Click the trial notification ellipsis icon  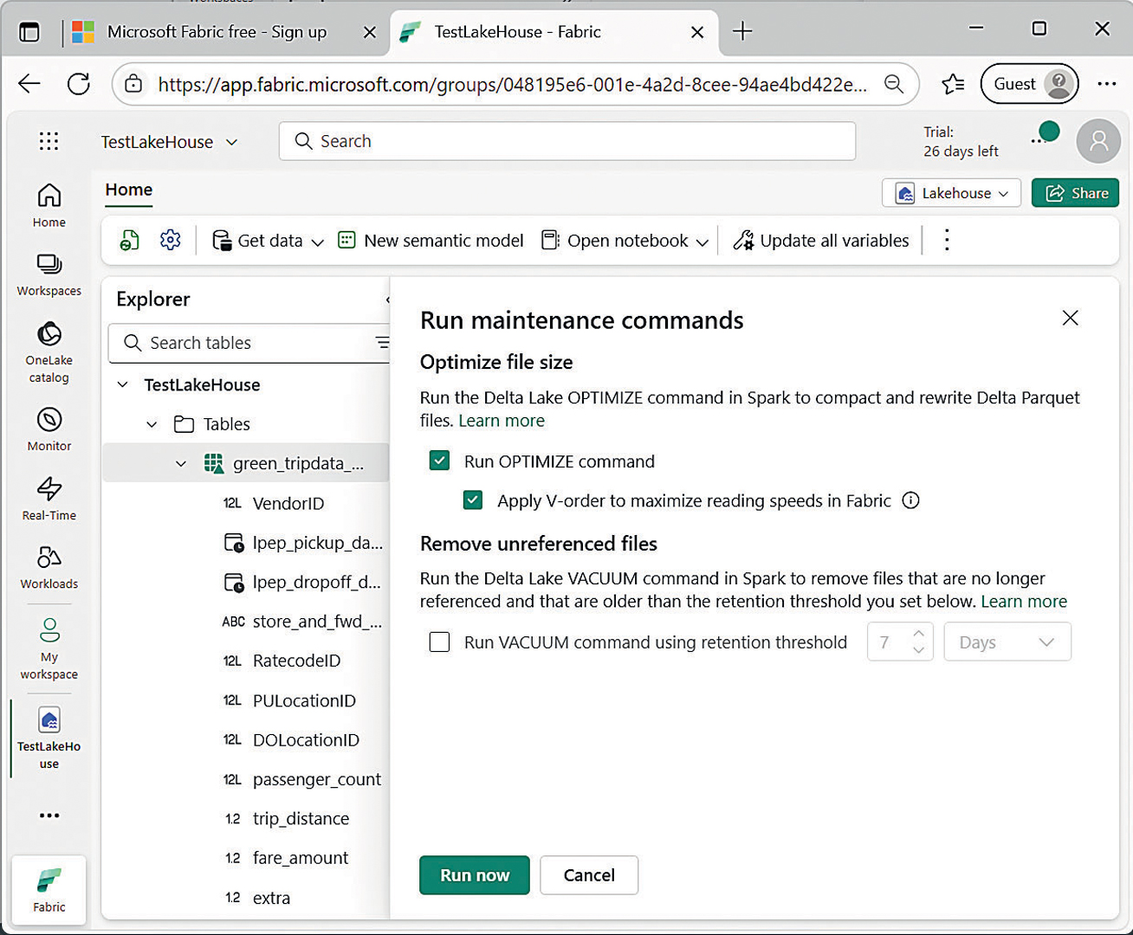point(1038,141)
